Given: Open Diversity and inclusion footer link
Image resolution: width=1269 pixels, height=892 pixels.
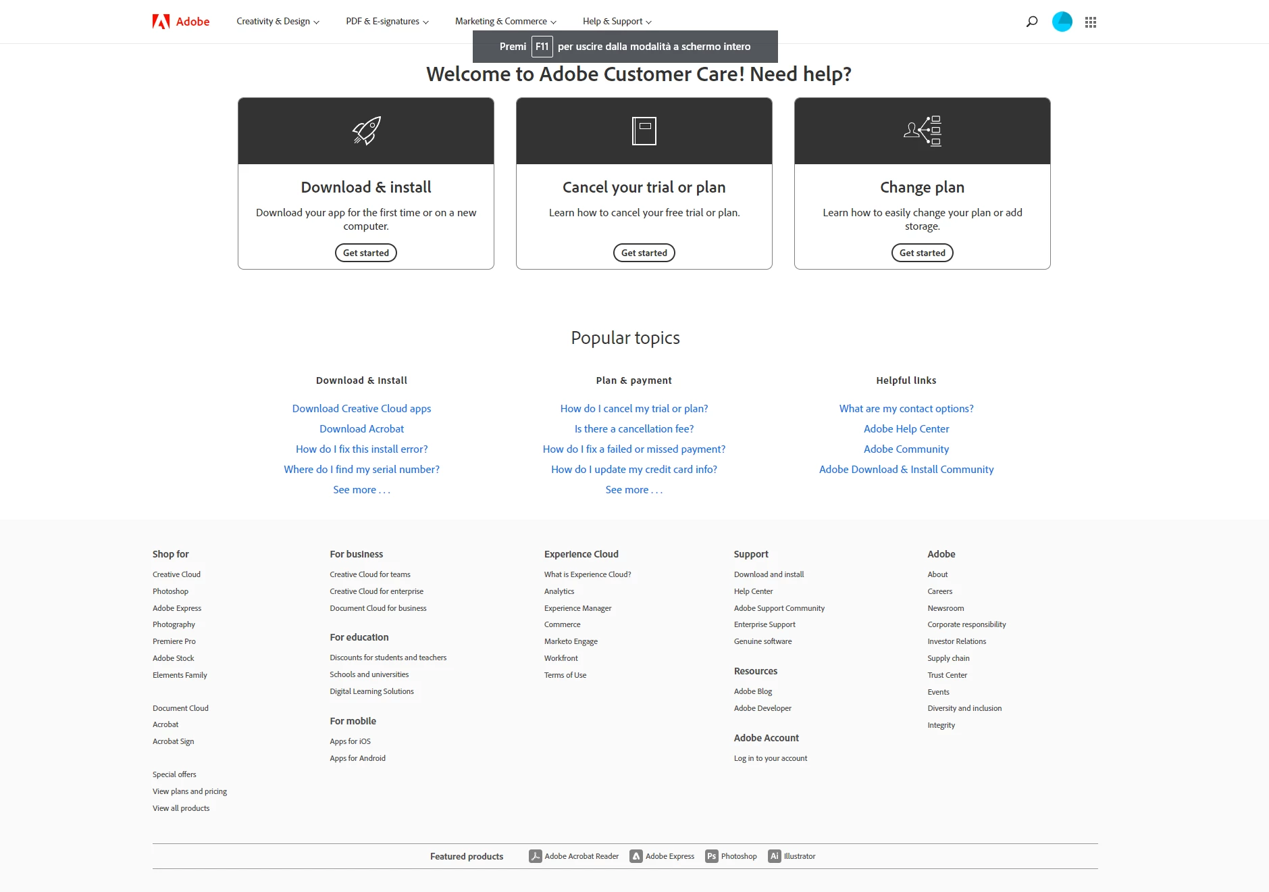Looking at the screenshot, I should pos(964,708).
